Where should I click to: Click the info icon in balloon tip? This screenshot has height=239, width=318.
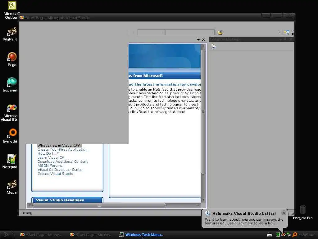[x=207, y=213]
